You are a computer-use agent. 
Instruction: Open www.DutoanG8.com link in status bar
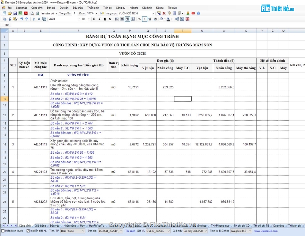(266, 231)
